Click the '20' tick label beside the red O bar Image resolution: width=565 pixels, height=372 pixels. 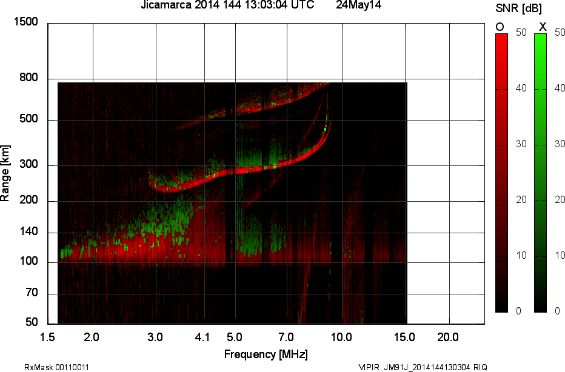521,200
